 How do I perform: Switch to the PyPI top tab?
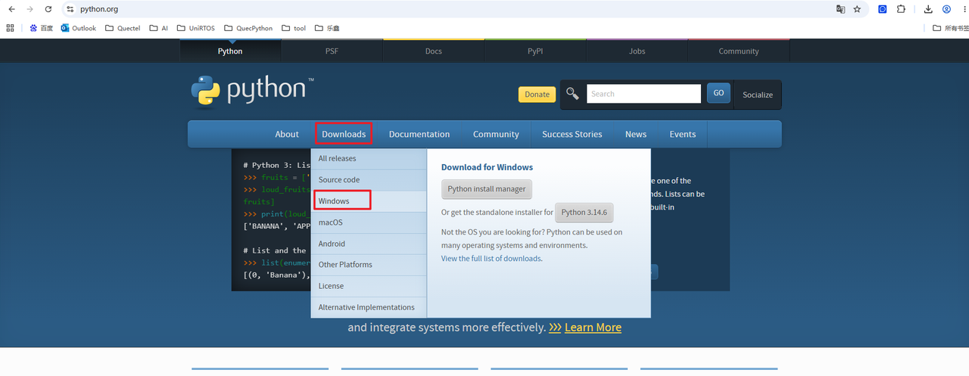(x=535, y=51)
